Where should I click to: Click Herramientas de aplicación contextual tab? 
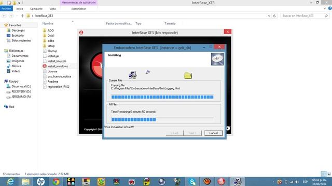(x=78, y=3)
